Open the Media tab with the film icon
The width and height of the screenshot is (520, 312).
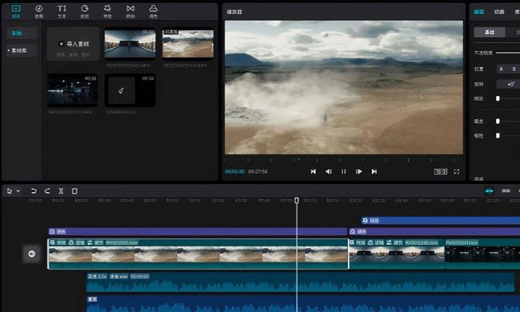click(16, 11)
